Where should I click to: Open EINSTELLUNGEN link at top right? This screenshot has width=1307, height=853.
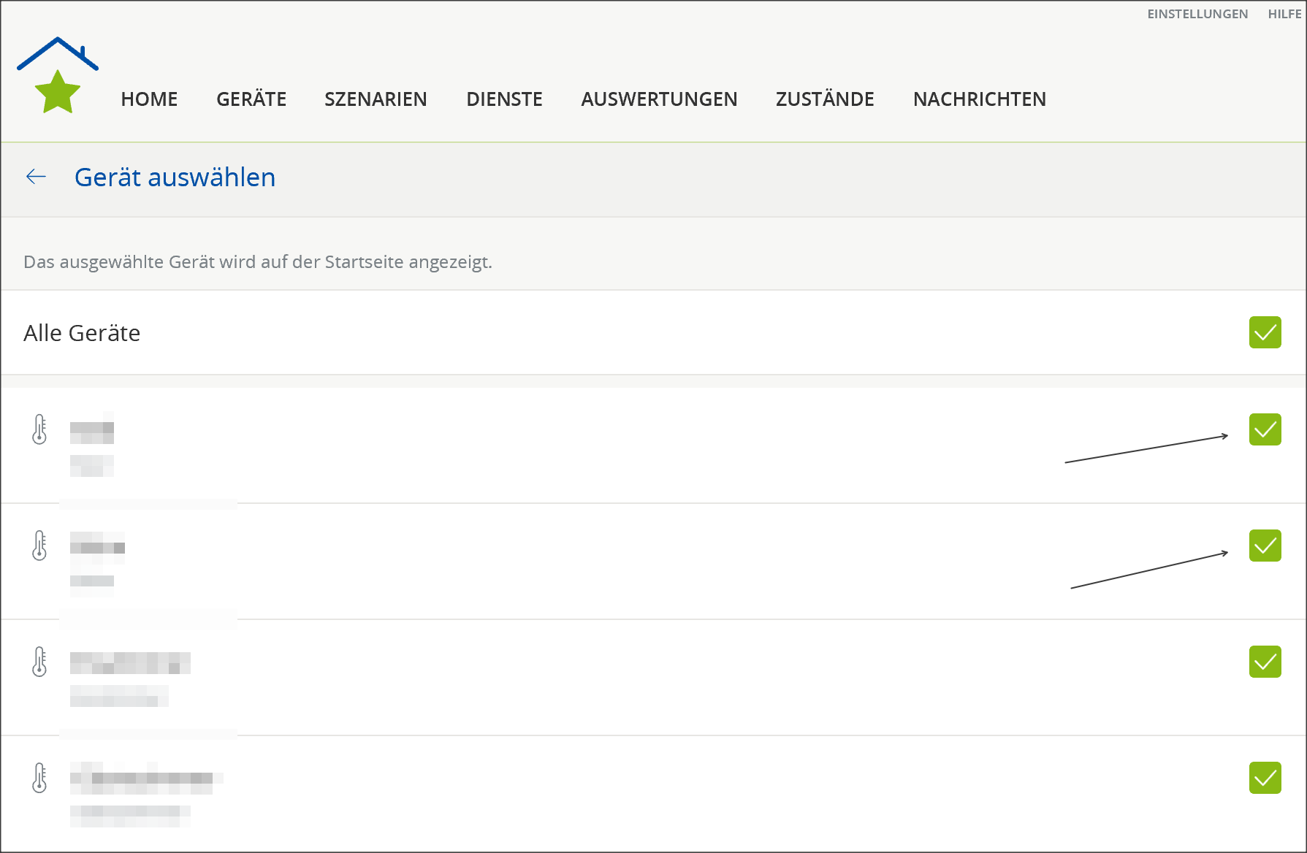click(x=1197, y=14)
